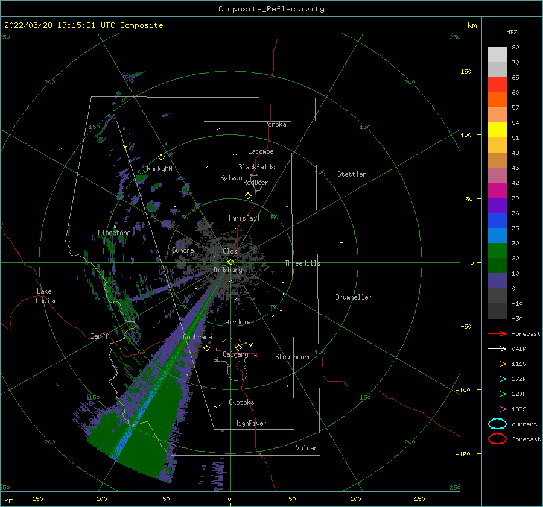
Task: Click the Limestone label
Action: [x=114, y=233]
